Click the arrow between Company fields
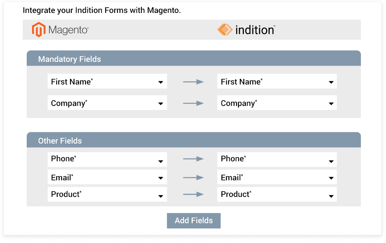This screenshot has height=243, width=386. coord(193,103)
